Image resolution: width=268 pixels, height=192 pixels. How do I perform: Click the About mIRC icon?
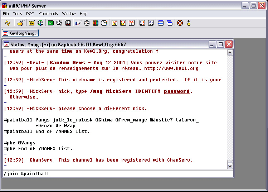189,23
